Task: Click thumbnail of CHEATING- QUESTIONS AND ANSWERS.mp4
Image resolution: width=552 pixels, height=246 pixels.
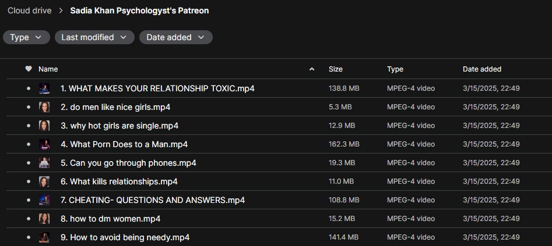Action: 44,200
